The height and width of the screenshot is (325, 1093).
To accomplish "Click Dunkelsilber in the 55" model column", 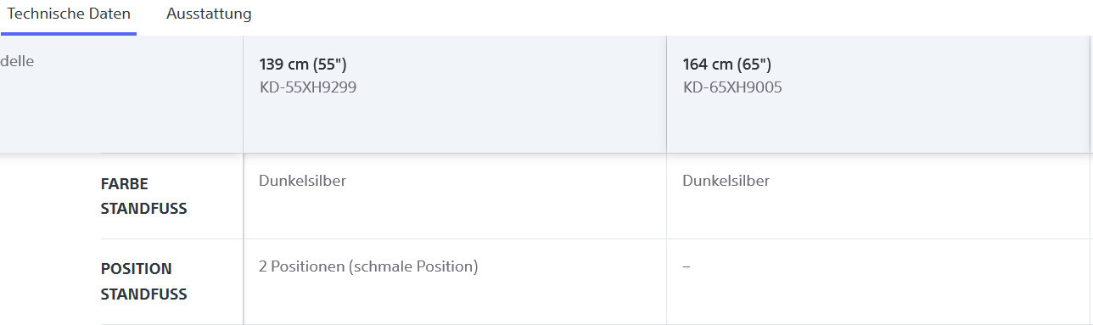I will [x=302, y=181].
